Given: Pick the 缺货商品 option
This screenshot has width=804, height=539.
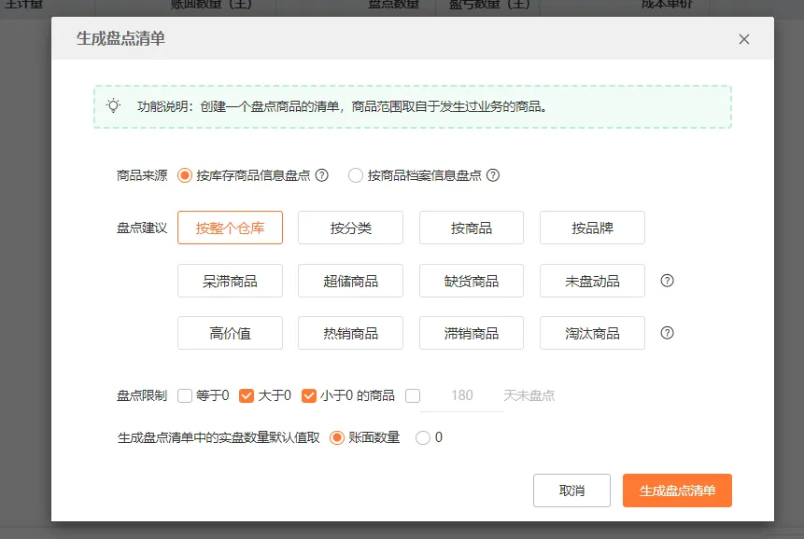Looking at the screenshot, I should pos(472,281).
